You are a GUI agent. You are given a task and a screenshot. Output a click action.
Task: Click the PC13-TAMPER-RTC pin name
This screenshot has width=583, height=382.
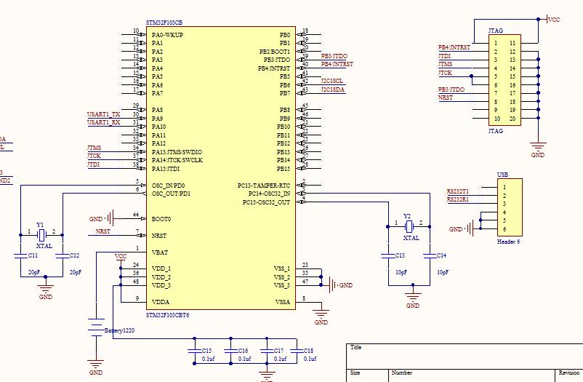coord(264,186)
